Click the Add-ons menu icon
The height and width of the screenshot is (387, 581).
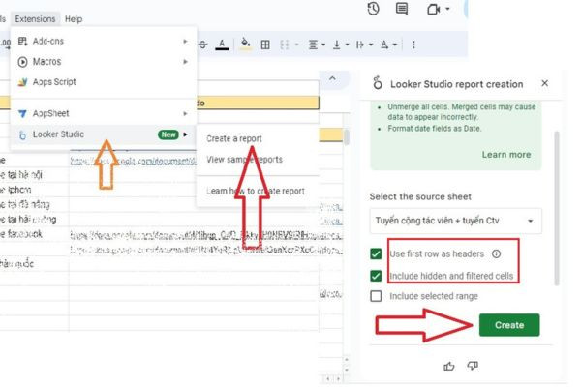point(22,41)
